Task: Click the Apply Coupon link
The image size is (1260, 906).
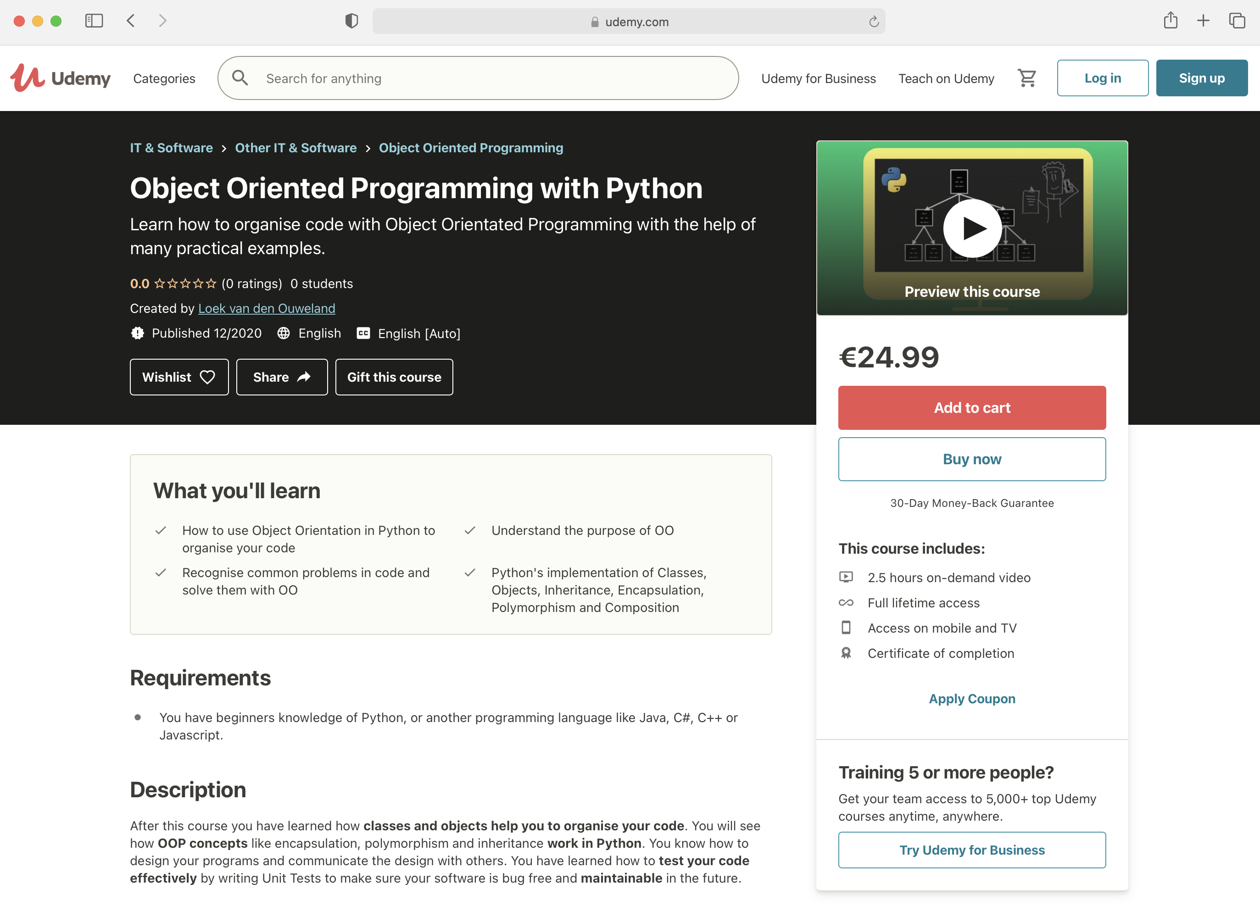Action: (972, 699)
